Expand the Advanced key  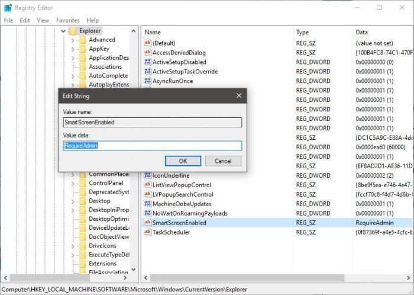[x=73, y=40]
